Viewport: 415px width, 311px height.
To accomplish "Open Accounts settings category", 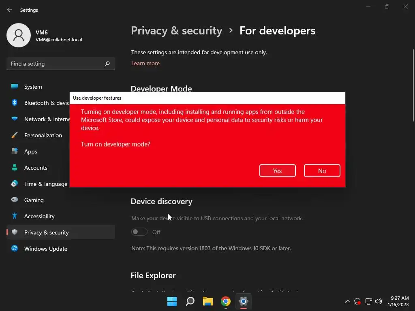I will (61, 168).
